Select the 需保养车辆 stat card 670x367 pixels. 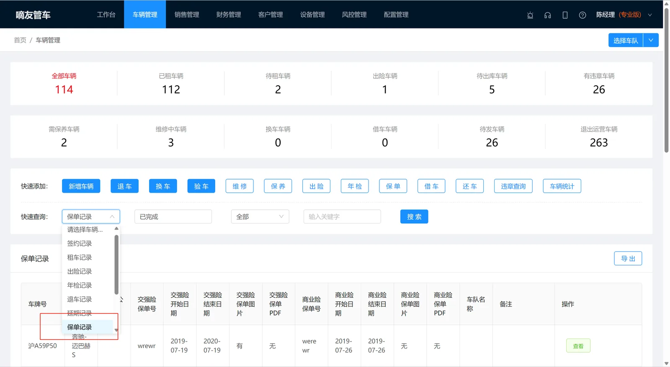(64, 136)
